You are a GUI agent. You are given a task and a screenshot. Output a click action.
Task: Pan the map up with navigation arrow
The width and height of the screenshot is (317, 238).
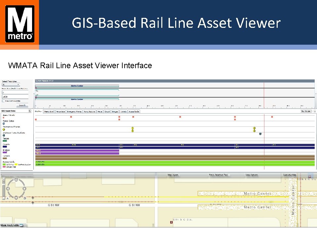pyautogui.click(x=16, y=179)
